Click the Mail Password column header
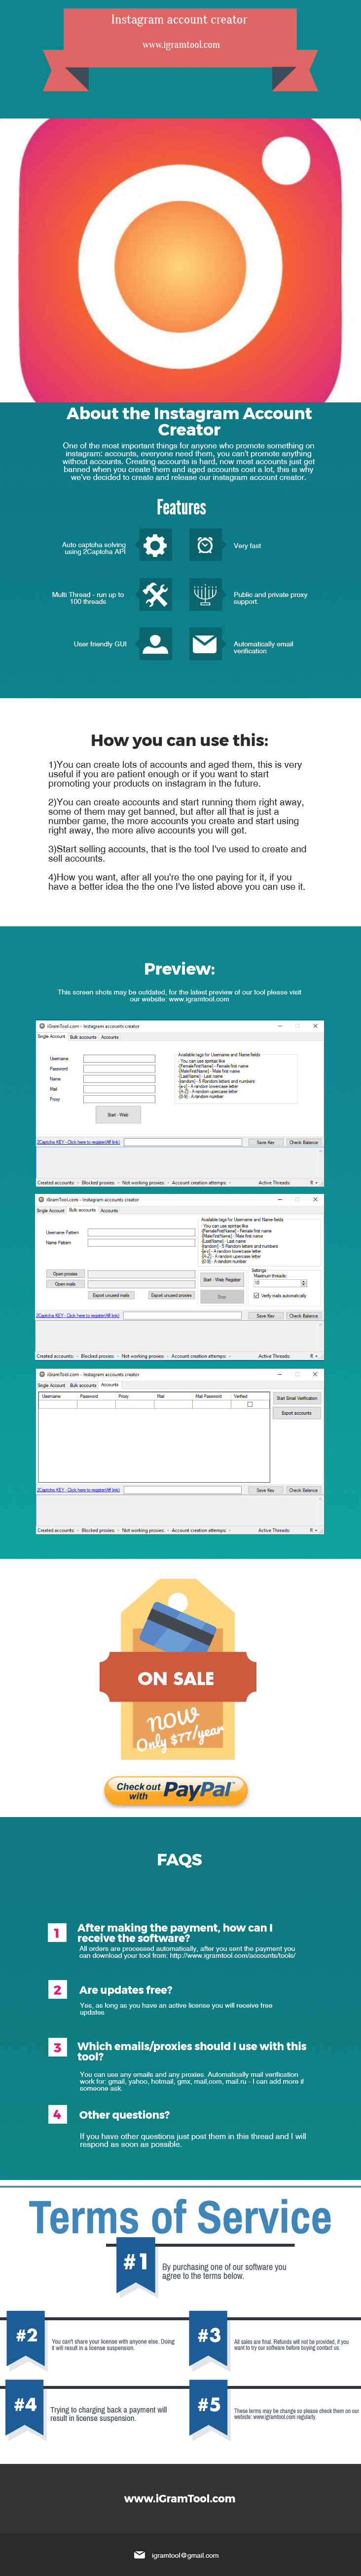This screenshot has height=2576, width=361. [x=209, y=1396]
